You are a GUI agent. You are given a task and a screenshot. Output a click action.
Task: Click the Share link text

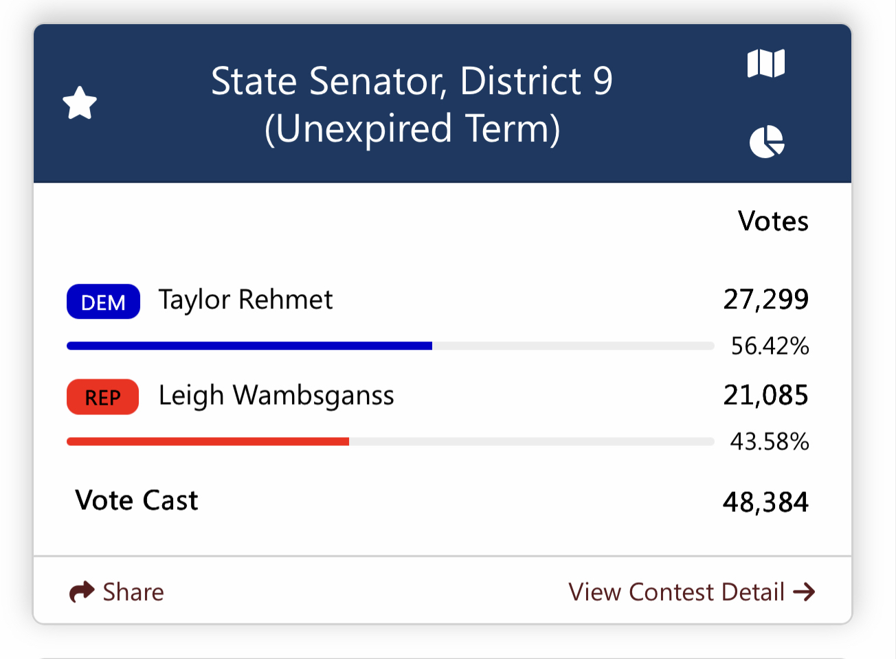point(133,592)
